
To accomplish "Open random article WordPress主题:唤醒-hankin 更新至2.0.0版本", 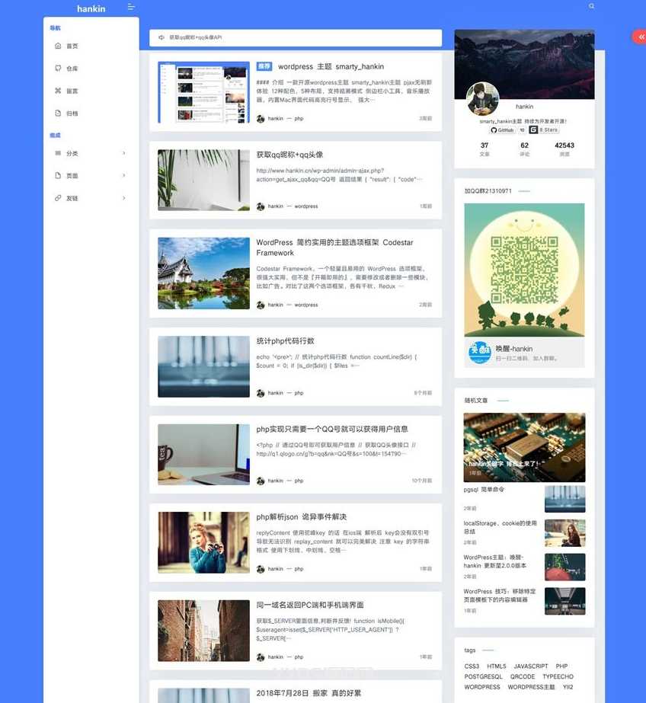I will coord(495,561).
